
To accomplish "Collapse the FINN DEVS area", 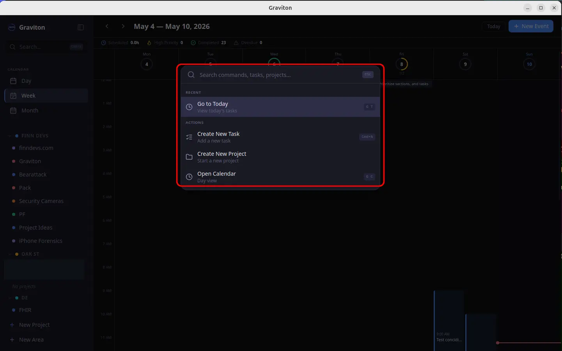I will pos(10,136).
